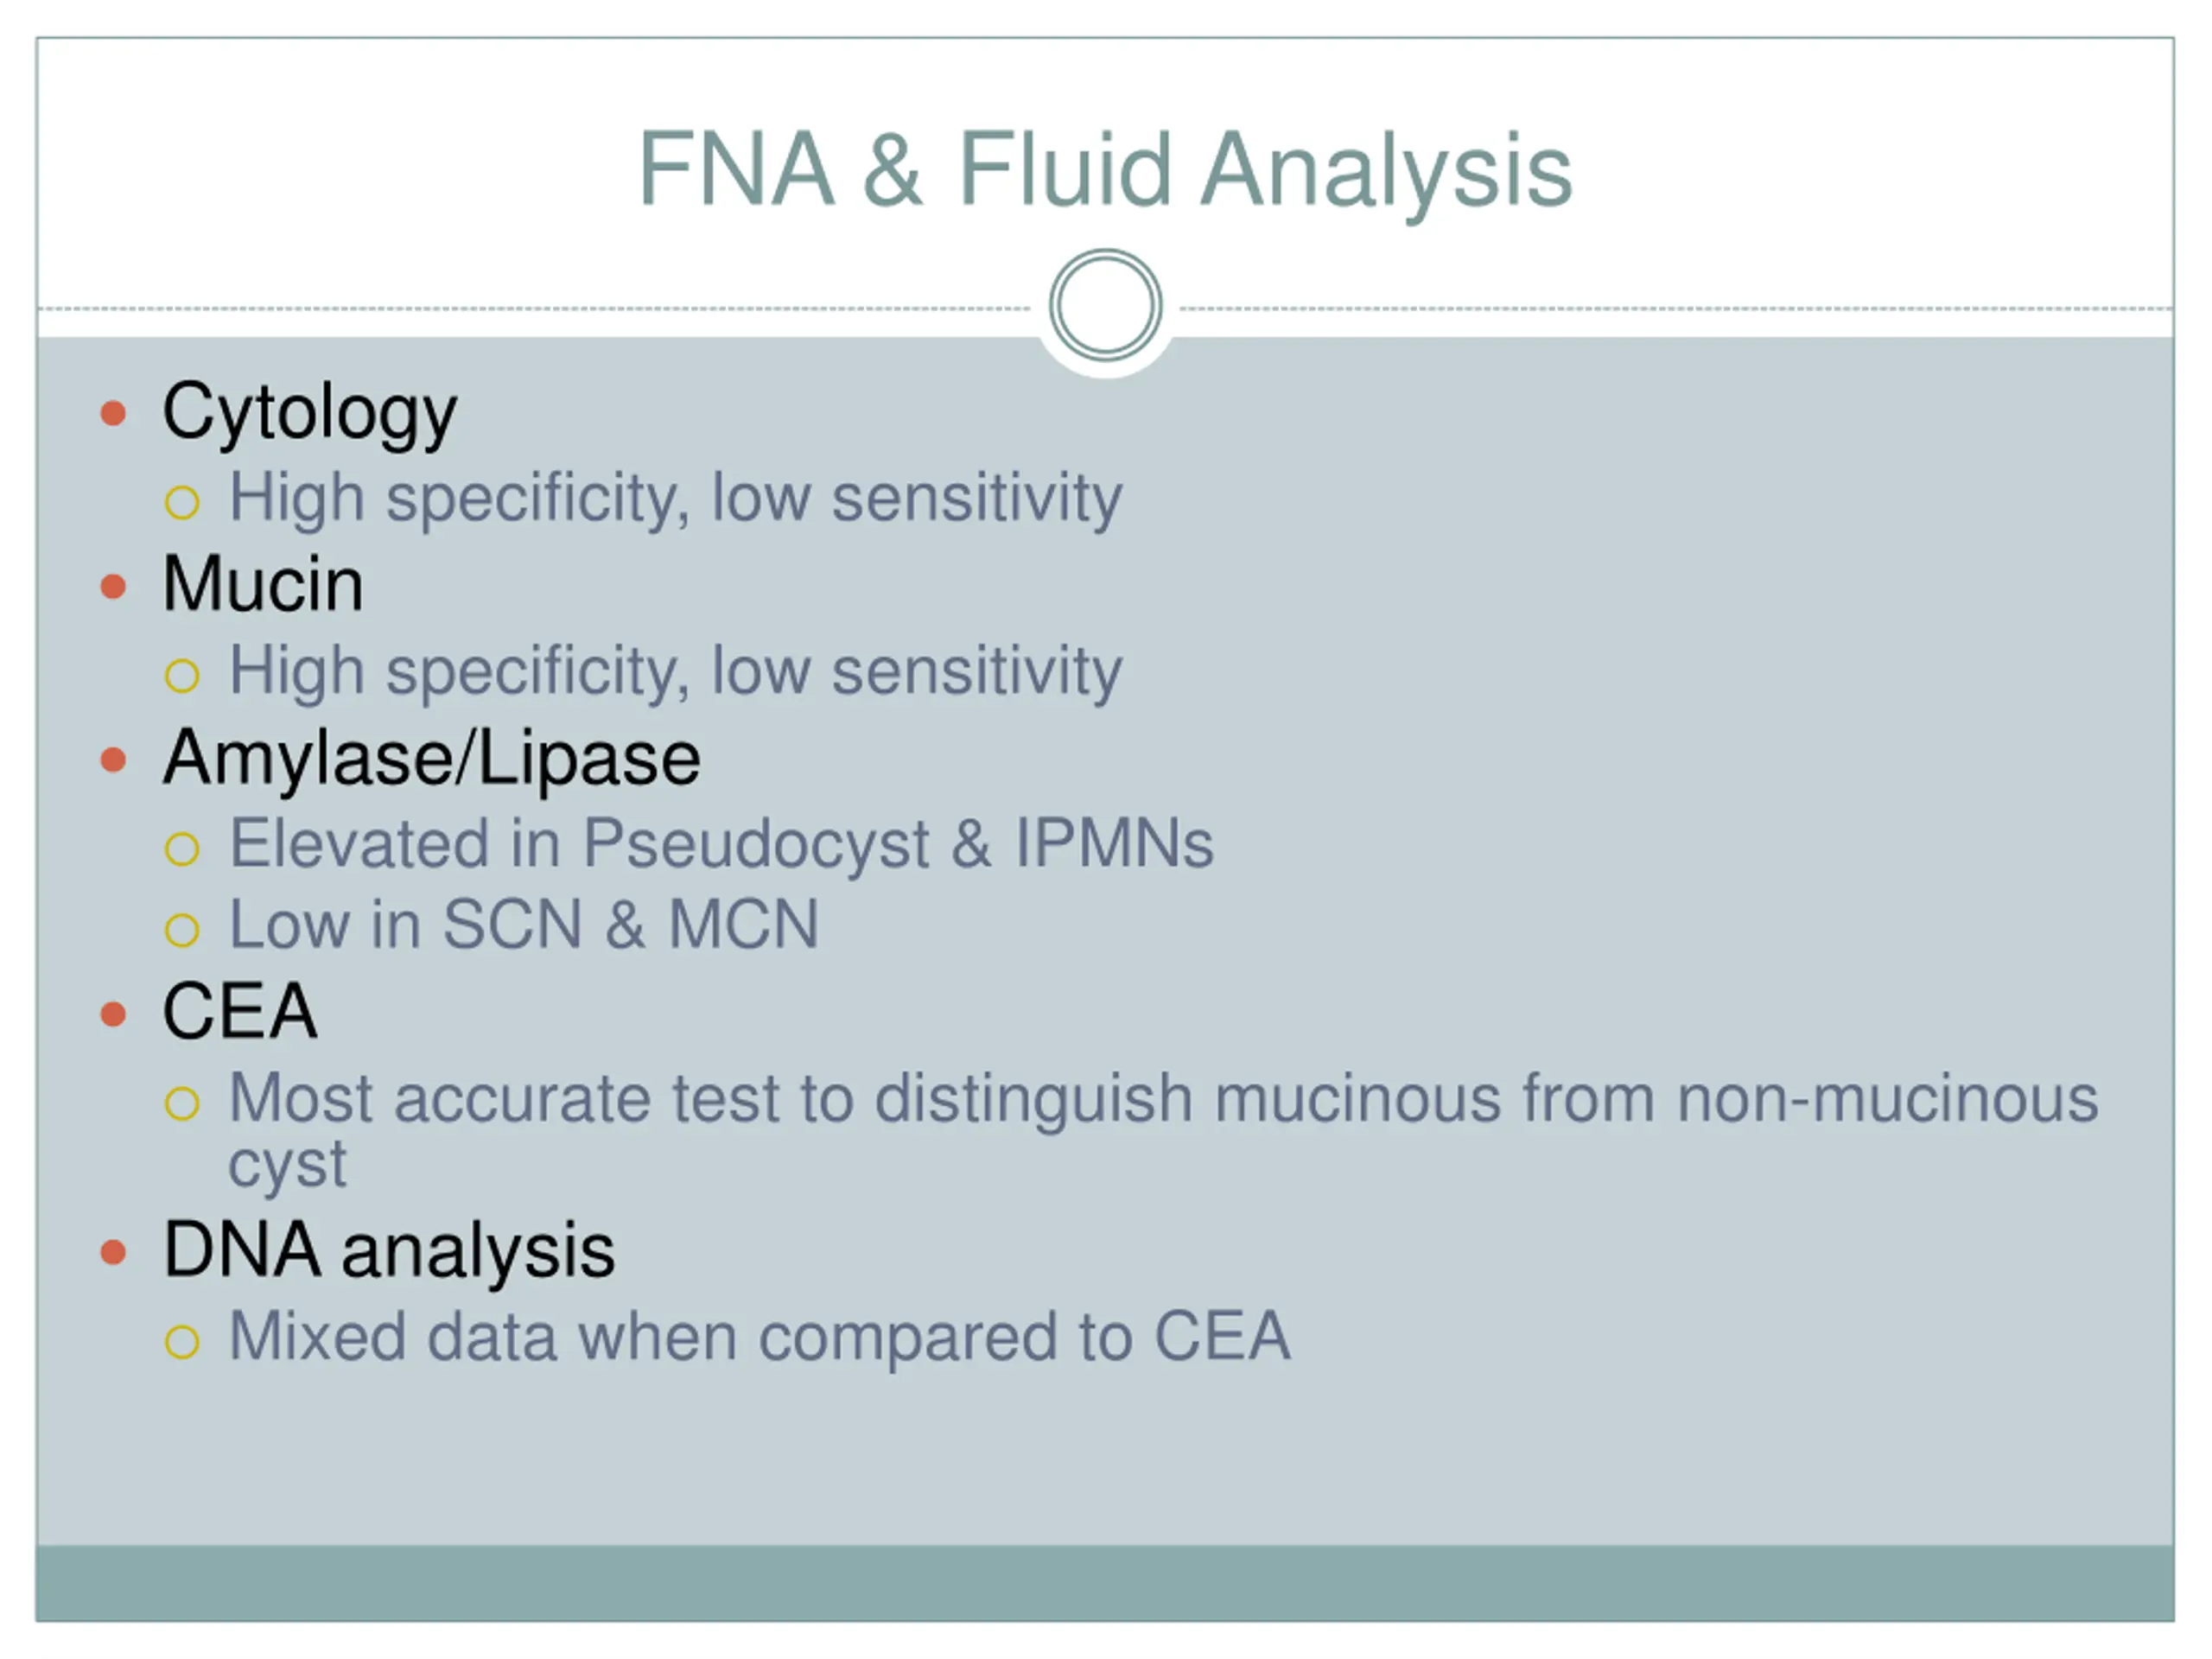Screen dimensions: 2212x1659
Task: Click "High specificity, low sensitivity" under Mucin
Action: tap(675, 671)
